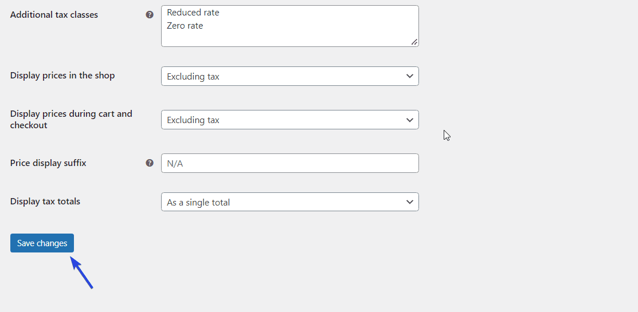638x312 pixels.
Task: Click the 'Display prices in the shop' label
Action: 62,76
